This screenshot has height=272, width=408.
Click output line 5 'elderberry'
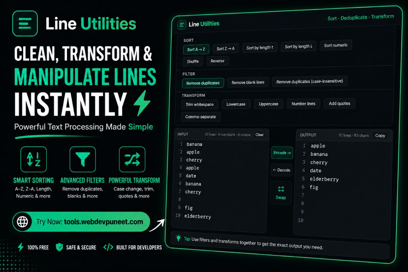[324, 179]
